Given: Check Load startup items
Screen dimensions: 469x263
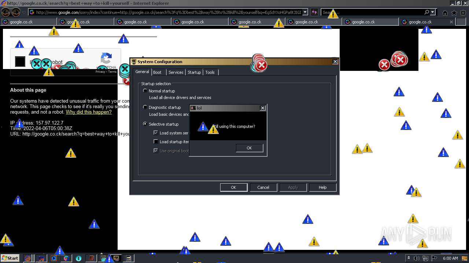Looking at the screenshot, I should pos(156,142).
